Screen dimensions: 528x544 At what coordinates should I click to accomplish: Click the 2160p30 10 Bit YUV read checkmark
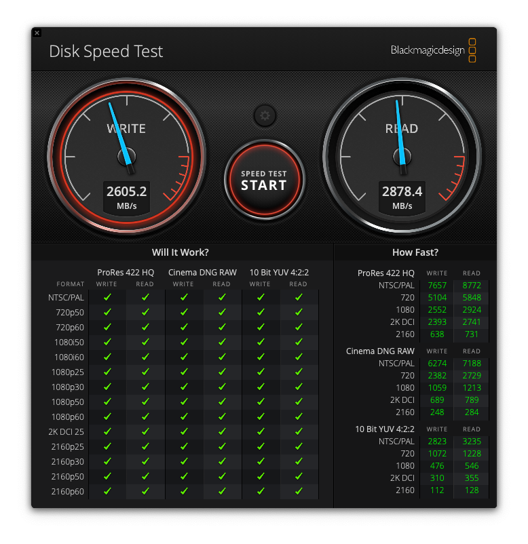point(299,461)
